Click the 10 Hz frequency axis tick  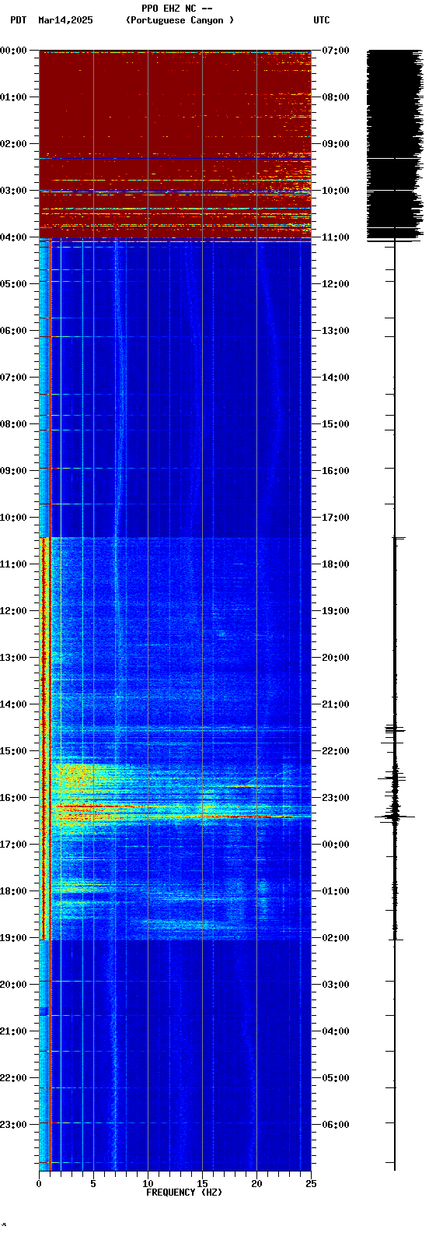click(x=148, y=1184)
